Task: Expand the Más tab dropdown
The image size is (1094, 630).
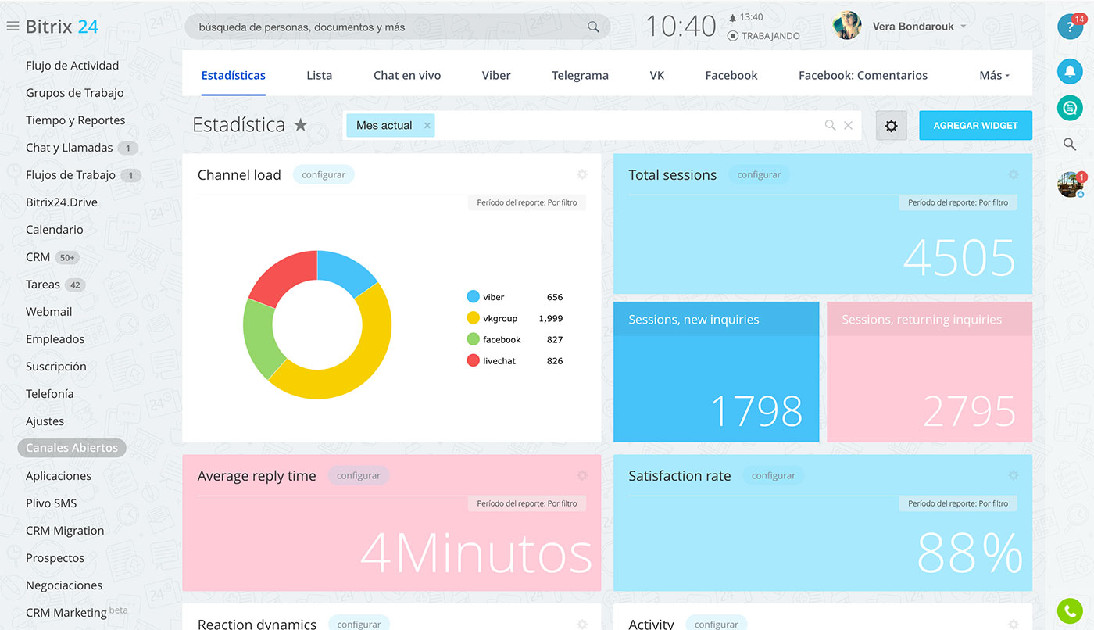Action: pos(994,76)
